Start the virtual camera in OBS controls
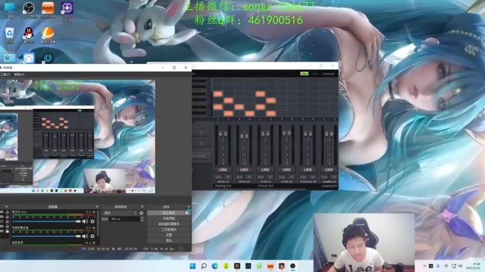 [x=169, y=224]
